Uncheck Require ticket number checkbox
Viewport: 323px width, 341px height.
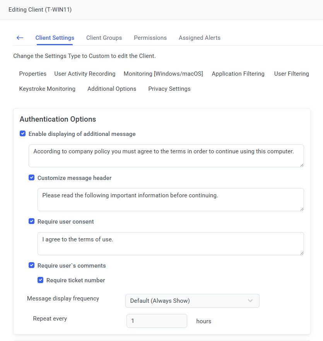tap(41, 280)
